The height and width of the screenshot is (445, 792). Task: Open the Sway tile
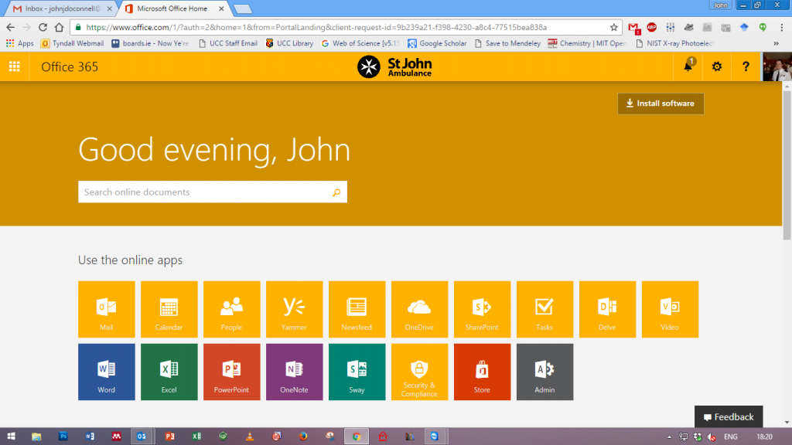click(357, 372)
